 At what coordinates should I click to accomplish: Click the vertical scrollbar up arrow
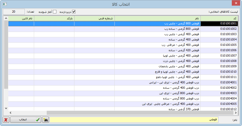pyautogui.click(x=6, y=18)
